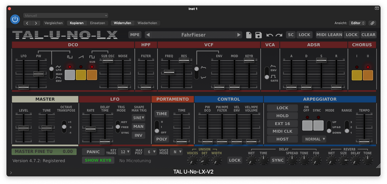The width and height of the screenshot is (387, 184).
Task: Disable Chorus II orange button
Action: [x=368, y=75]
